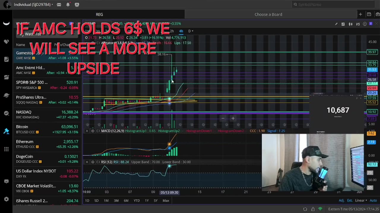This screenshot has height=213, width=380.
Task: Open the MACD indicator settings gear
Action: (x=93, y=131)
